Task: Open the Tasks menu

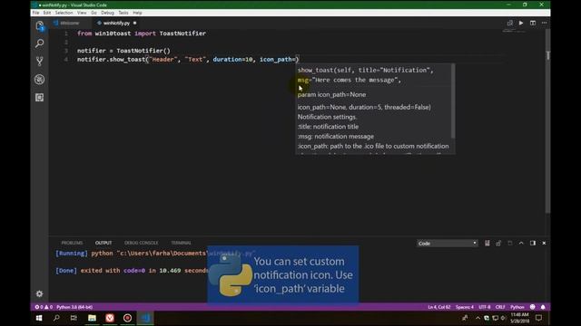Action: [x=123, y=13]
